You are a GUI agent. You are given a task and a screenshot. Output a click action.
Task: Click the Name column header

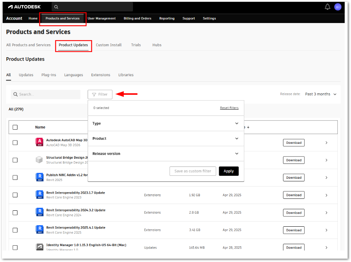coord(40,127)
